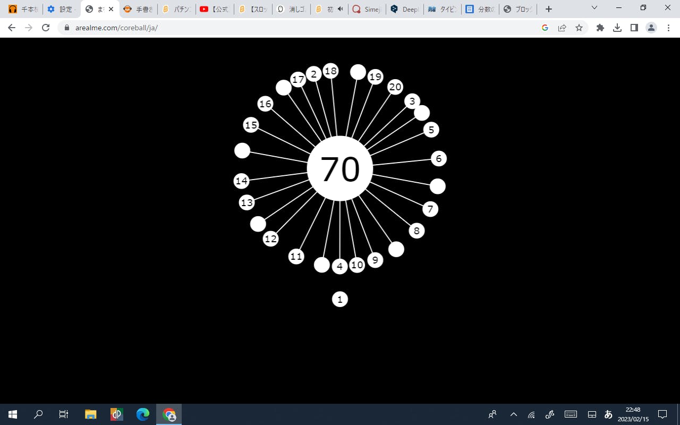Image resolution: width=680 pixels, height=425 pixels.
Task: Open the Chrome extensions puzzle icon
Action: pyautogui.click(x=600, y=28)
